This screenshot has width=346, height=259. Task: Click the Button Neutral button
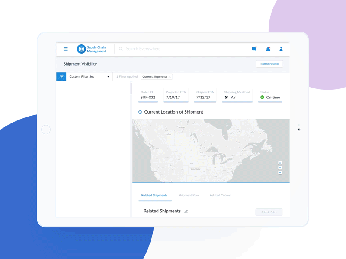tap(269, 64)
